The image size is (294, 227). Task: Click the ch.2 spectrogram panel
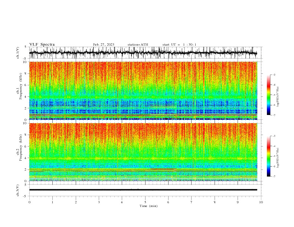(x=143, y=152)
